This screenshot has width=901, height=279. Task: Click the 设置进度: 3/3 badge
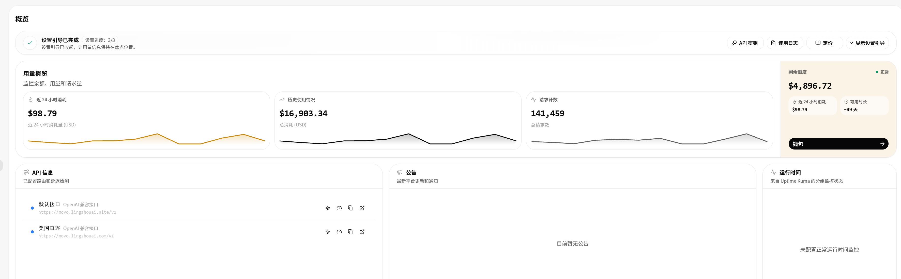tap(100, 40)
